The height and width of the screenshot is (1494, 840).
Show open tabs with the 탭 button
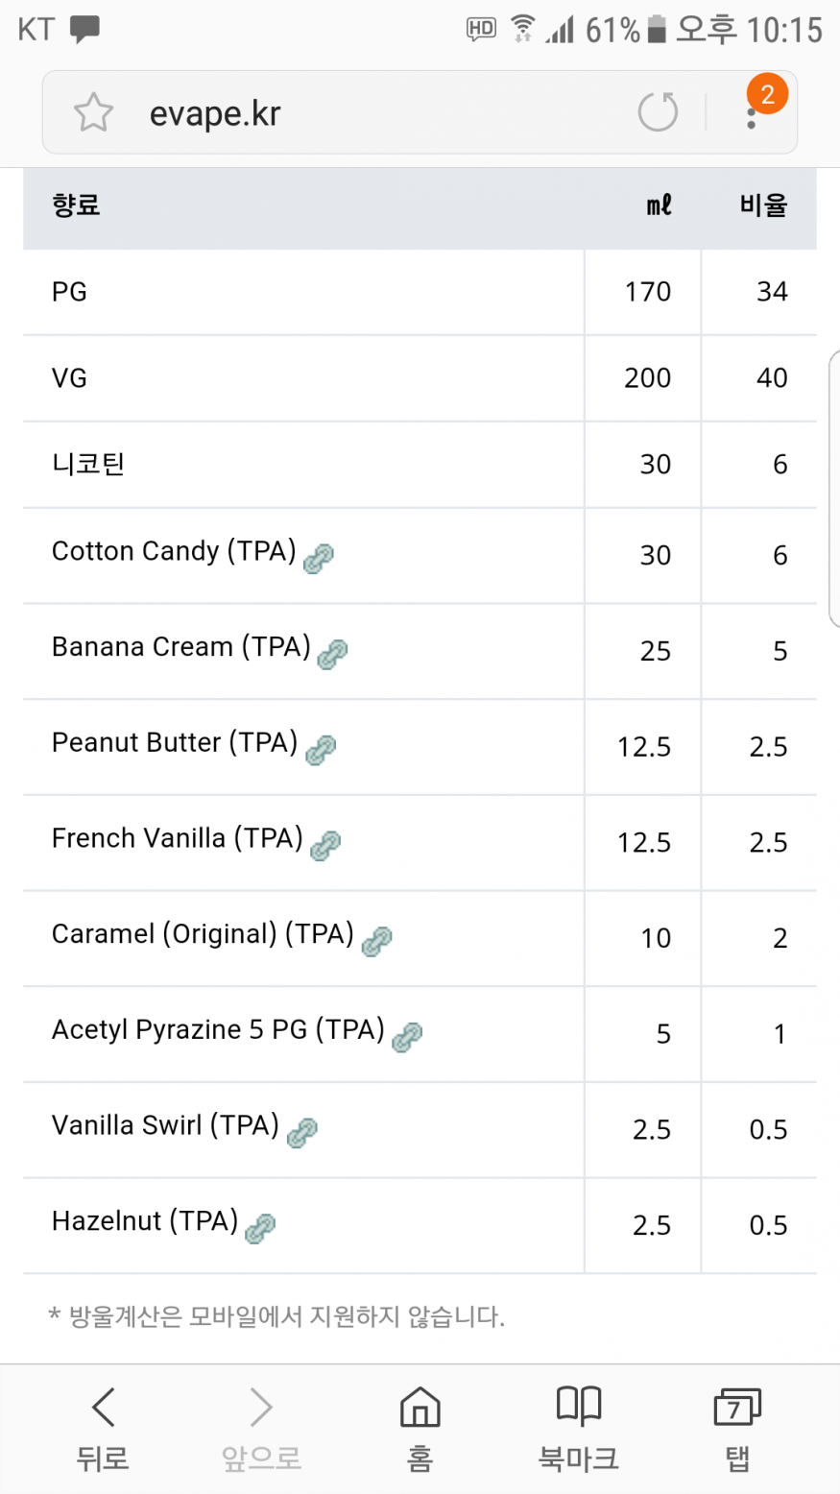736,1428
